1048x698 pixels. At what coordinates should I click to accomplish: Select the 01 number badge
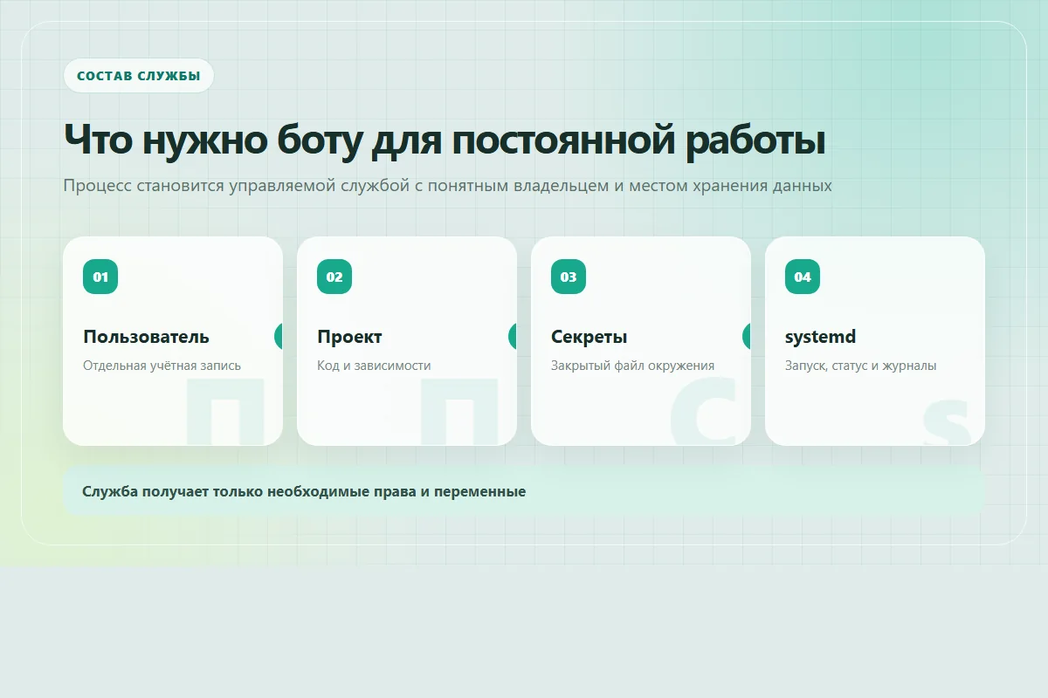click(x=100, y=277)
